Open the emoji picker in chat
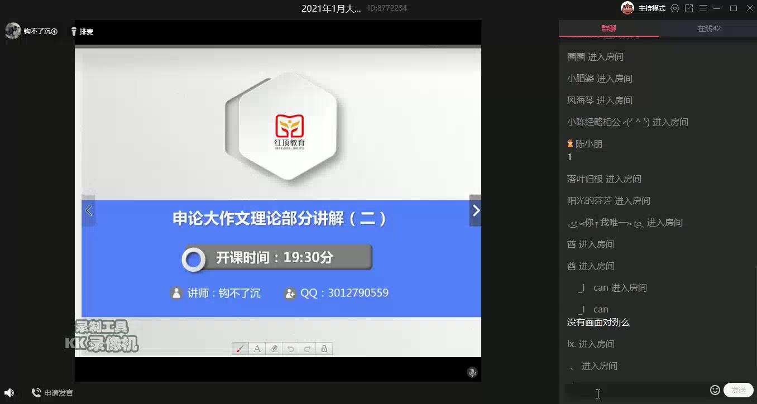 (715, 390)
